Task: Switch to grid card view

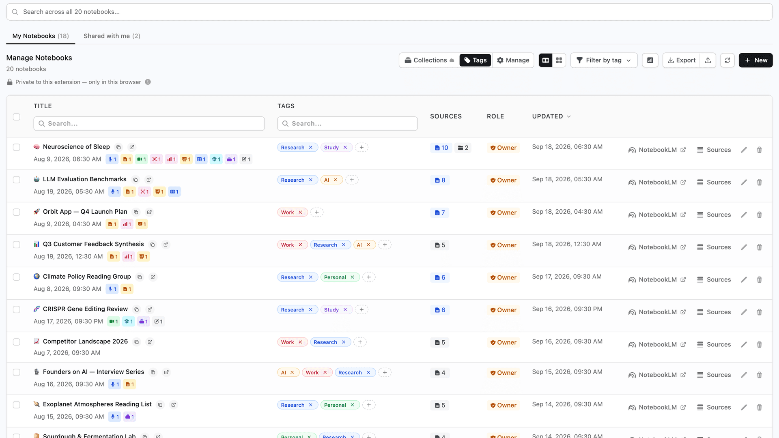Action: coord(559,60)
